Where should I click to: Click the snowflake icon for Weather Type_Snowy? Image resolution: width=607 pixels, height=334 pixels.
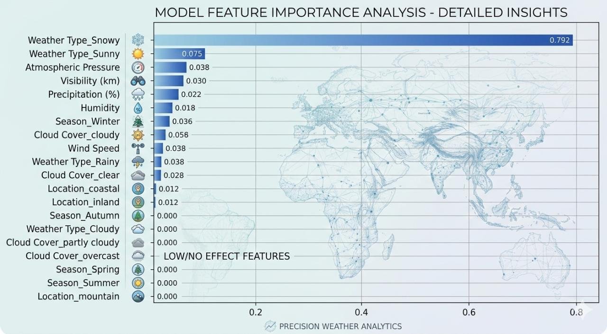[138, 40]
